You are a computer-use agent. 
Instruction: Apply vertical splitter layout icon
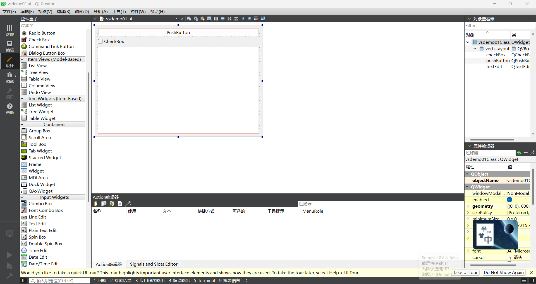point(236,19)
